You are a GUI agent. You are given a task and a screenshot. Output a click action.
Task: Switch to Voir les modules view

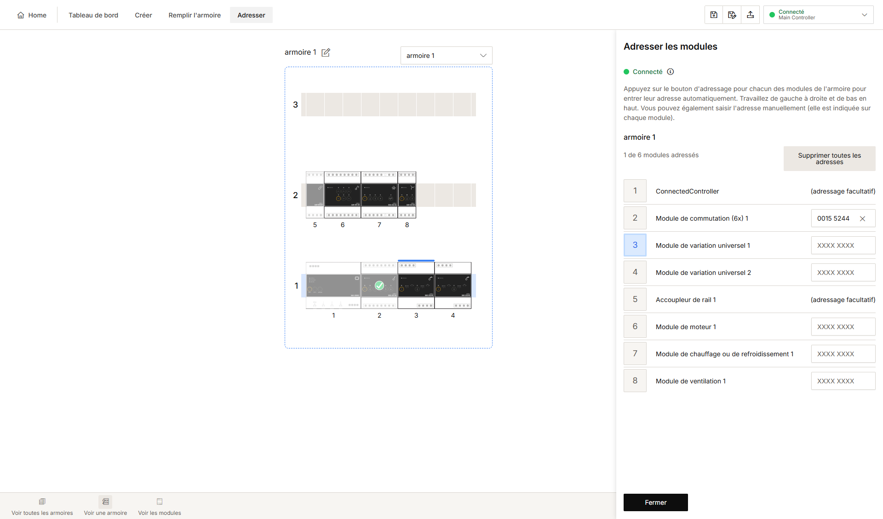point(160,507)
